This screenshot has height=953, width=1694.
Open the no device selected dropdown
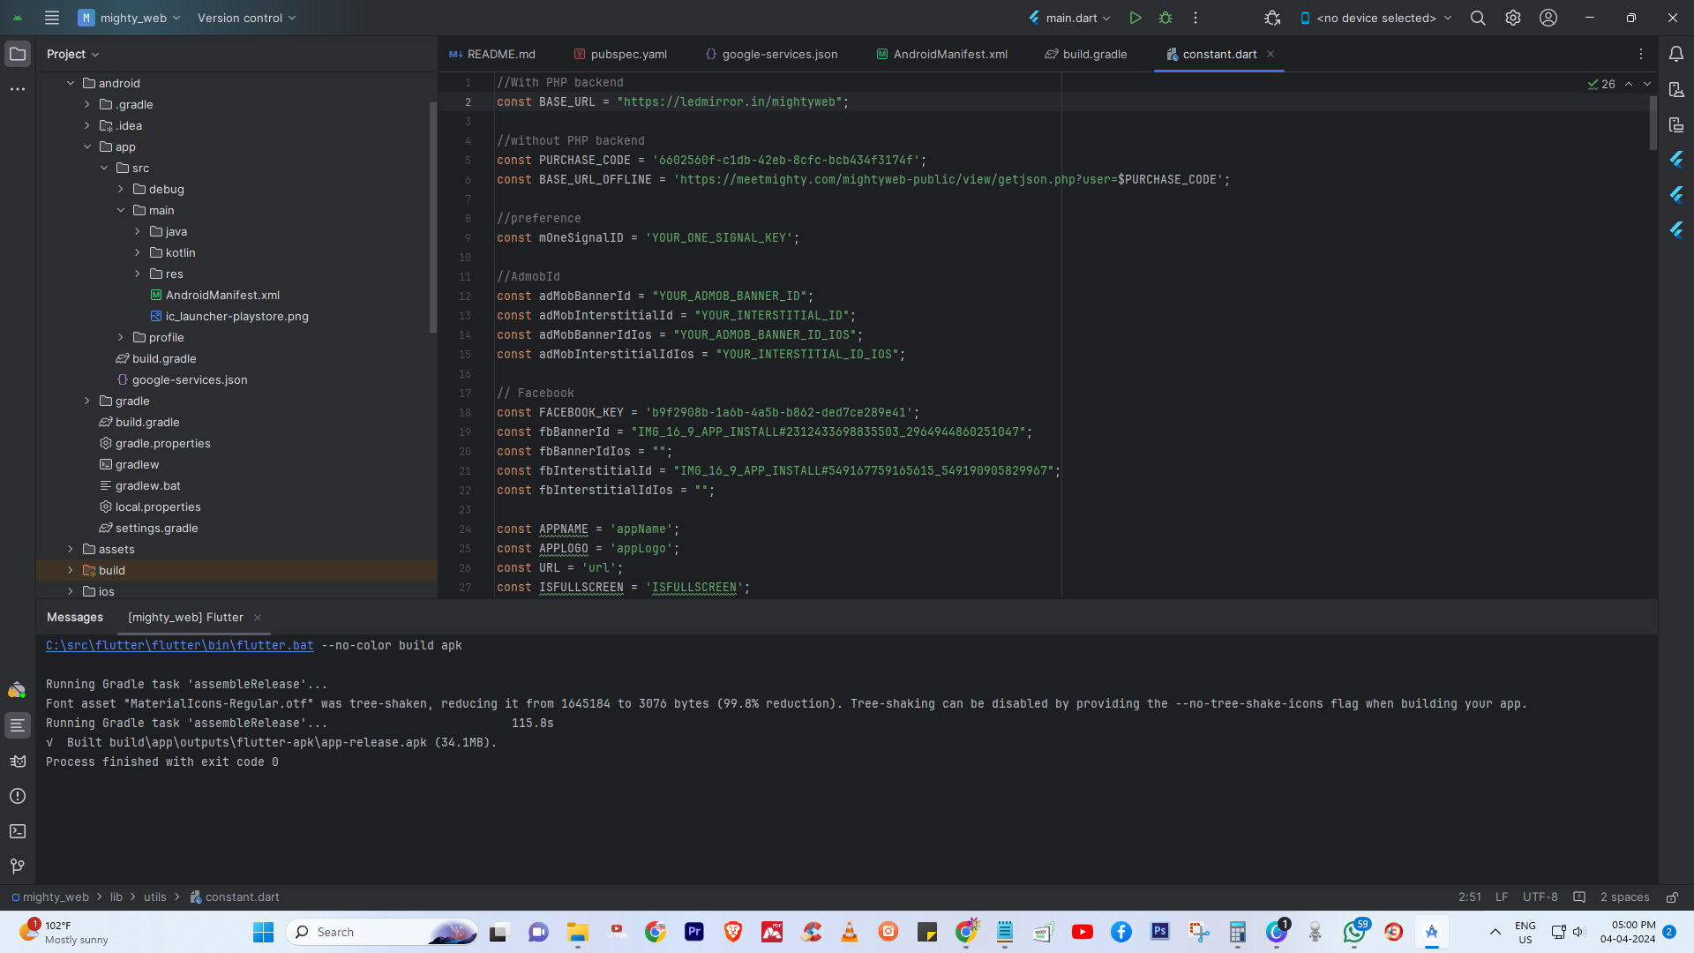[1376, 18]
